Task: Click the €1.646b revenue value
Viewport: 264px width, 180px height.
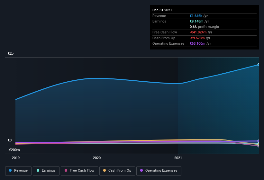Action: (x=196, y=16)
